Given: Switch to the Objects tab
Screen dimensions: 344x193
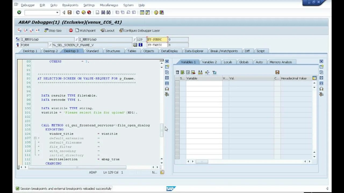Looking at the screenshot, I should [149, 51].
